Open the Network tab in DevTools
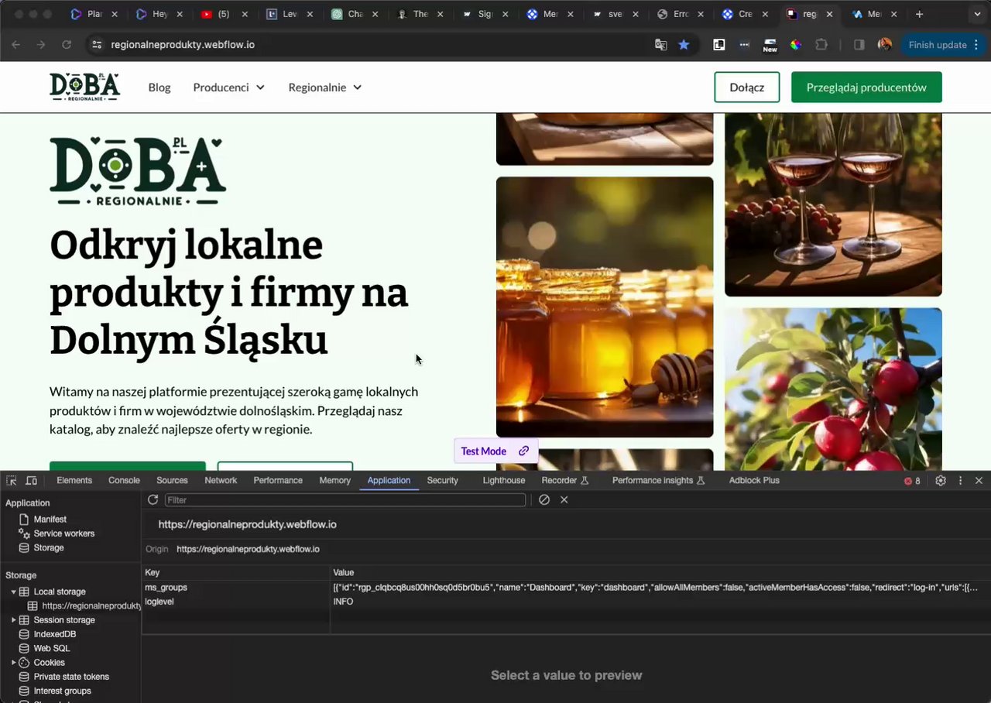Viewport: 991px width, 703px height. pyautogui.click(x=221, y=481)
